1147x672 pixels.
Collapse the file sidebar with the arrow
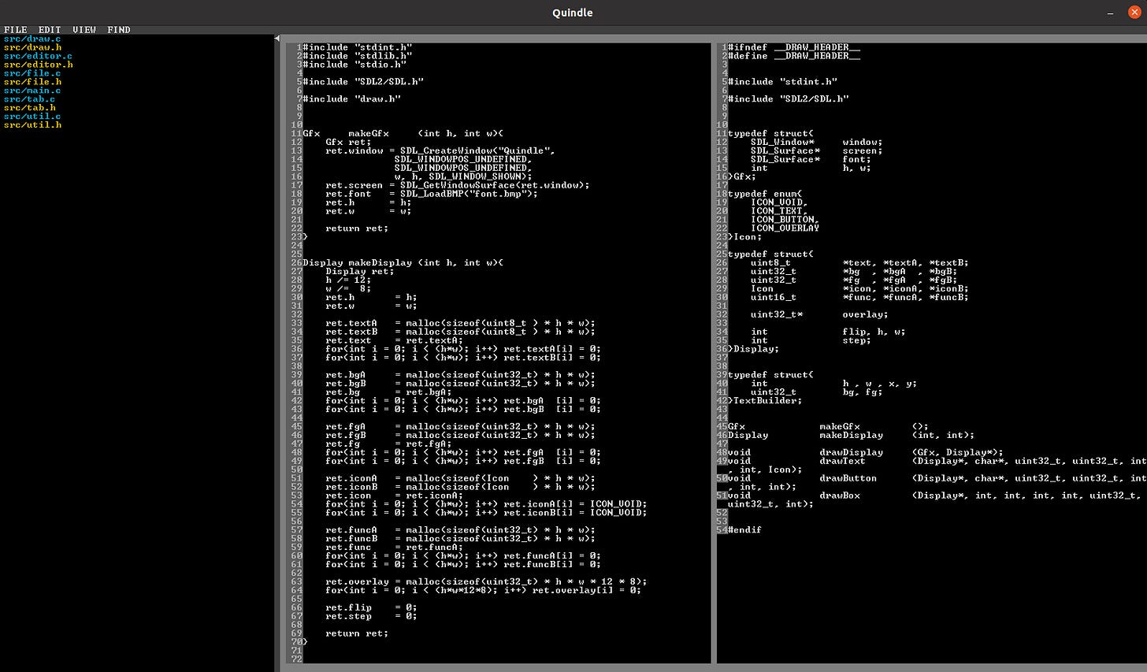pos(277,38)
